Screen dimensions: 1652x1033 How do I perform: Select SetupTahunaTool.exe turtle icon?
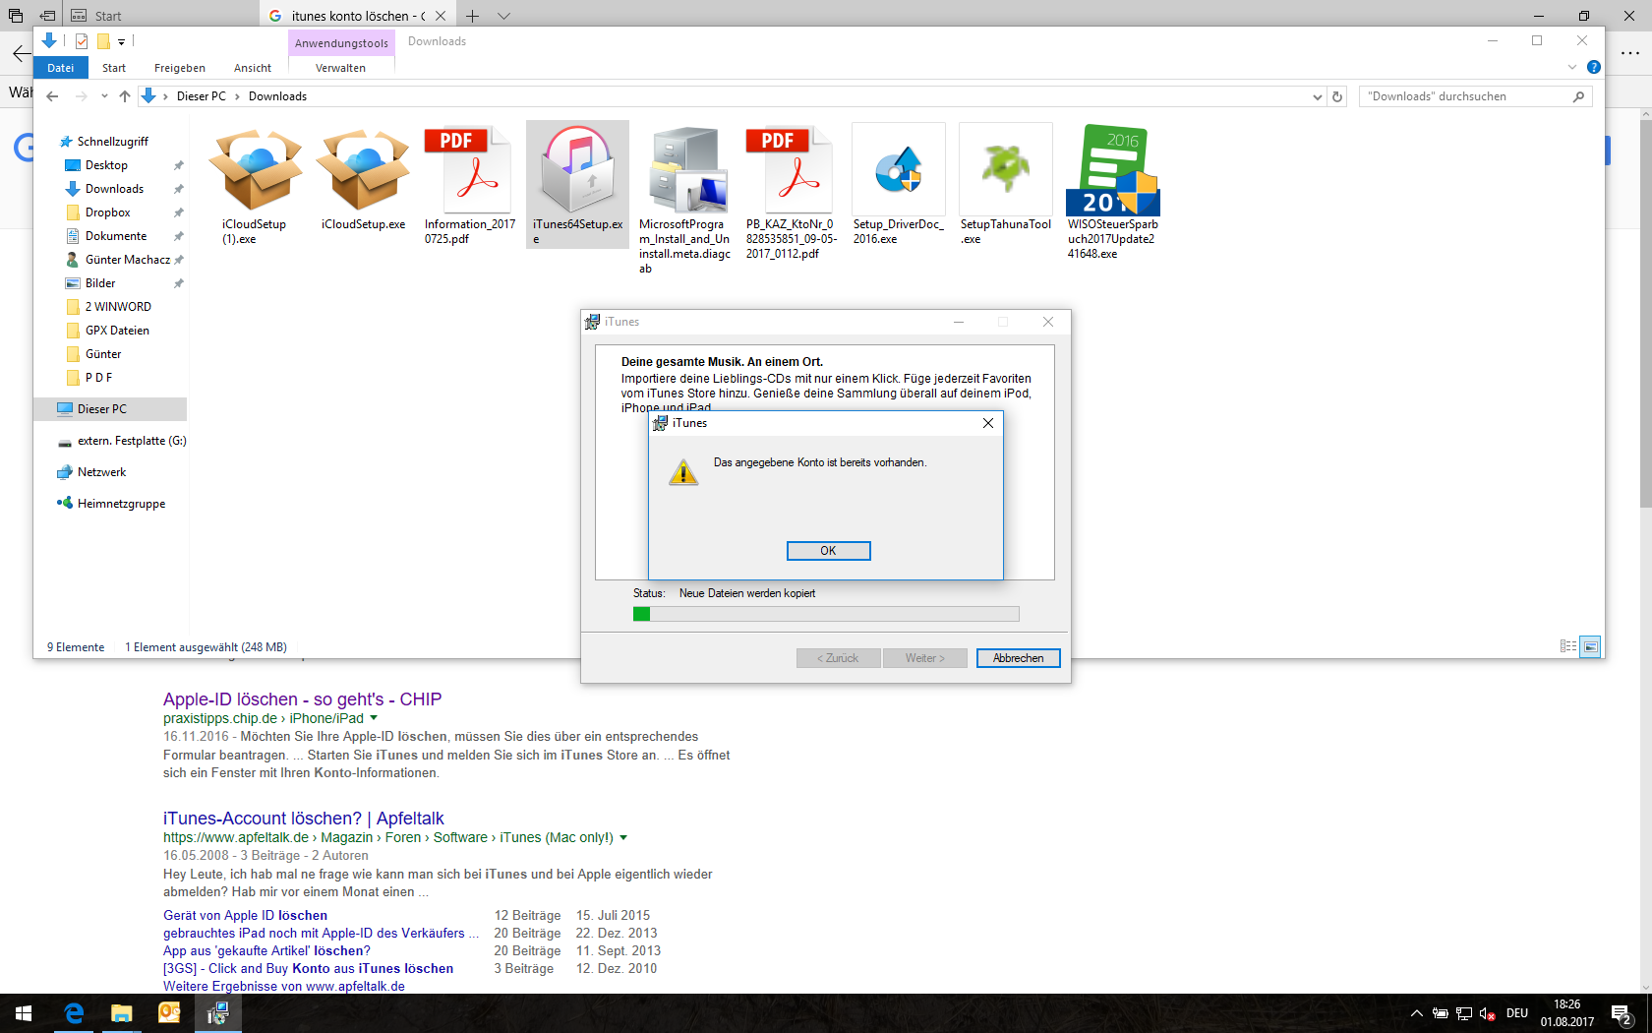[x=1006, y=171]
